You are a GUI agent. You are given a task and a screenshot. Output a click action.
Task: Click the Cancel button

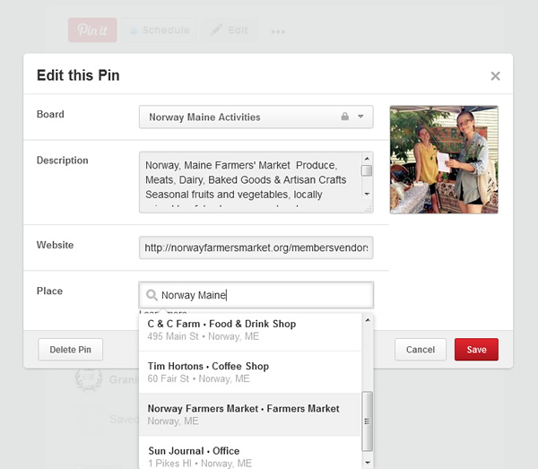pos(421,350)
